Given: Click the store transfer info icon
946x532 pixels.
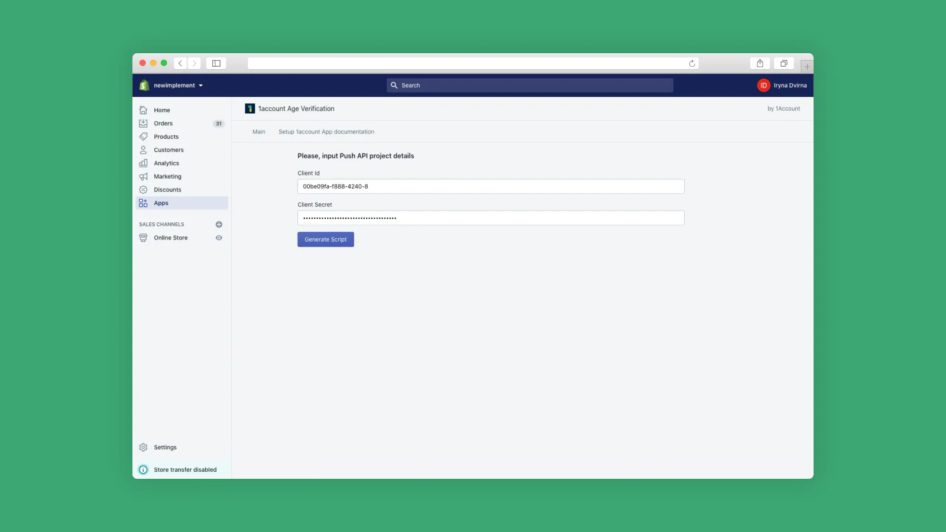Looking at the screenshot, I should [x=143, y=470].
